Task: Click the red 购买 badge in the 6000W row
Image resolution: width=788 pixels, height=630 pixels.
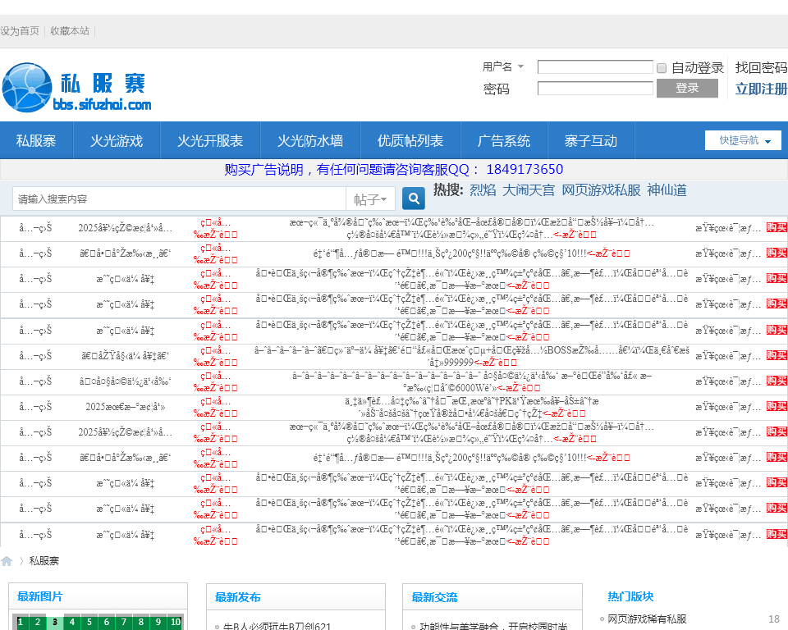Action: tap(777, 381)
